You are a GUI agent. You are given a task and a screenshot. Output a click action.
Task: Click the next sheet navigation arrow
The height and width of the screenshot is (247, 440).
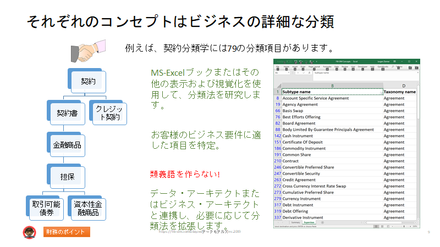click(283, 222)
